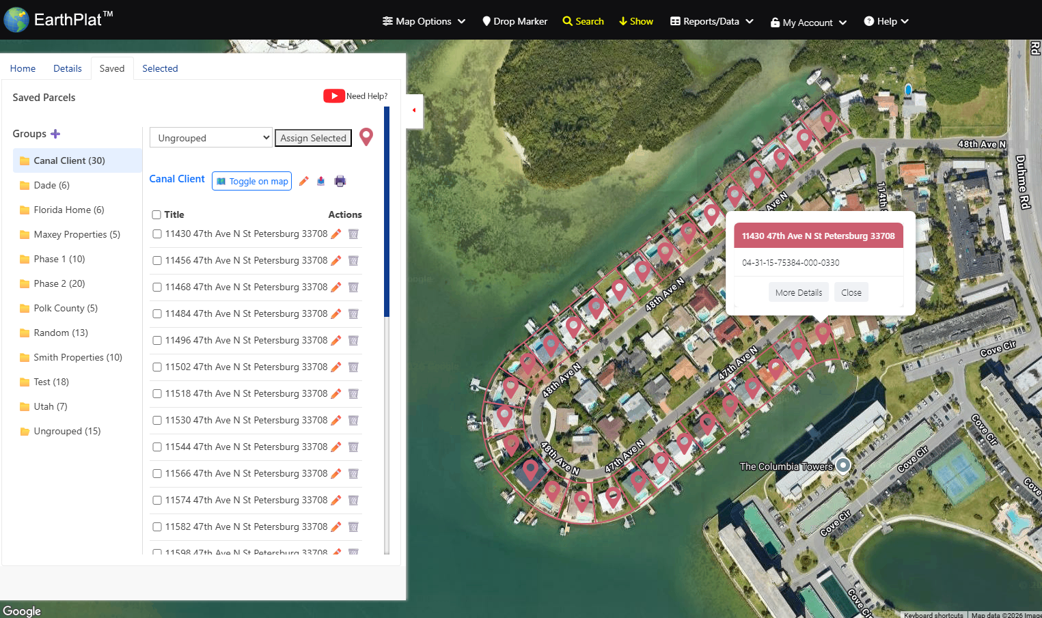Select all parcels via the Title checkbox

click(155, 214)
